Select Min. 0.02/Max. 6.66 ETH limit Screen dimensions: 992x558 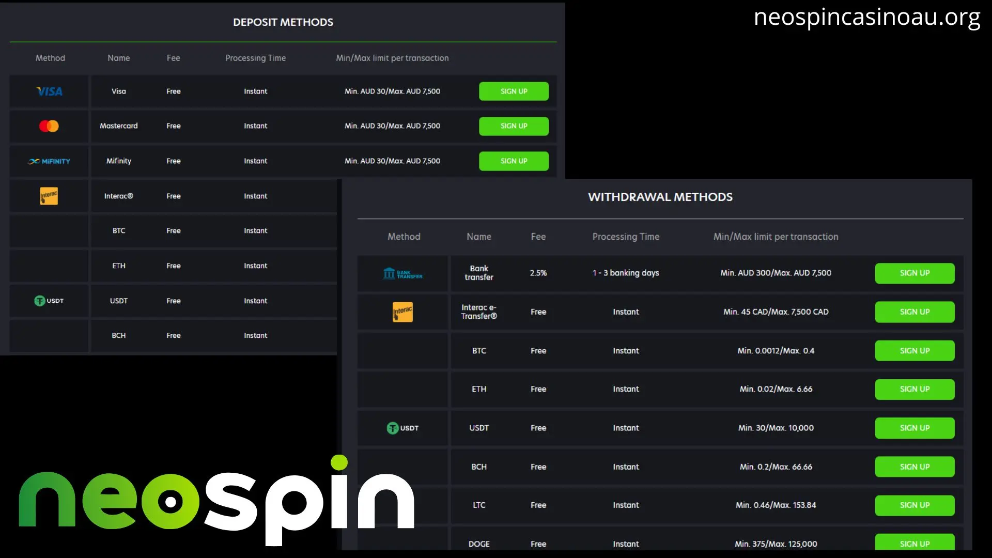(776, 390)
